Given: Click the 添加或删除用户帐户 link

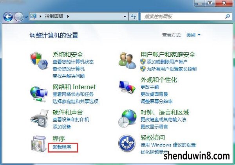Looking at the screenshot, I should [167, 61].
